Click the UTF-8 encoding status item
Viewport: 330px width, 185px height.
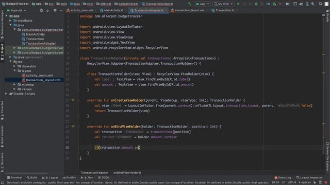click(x=292, y=182)
